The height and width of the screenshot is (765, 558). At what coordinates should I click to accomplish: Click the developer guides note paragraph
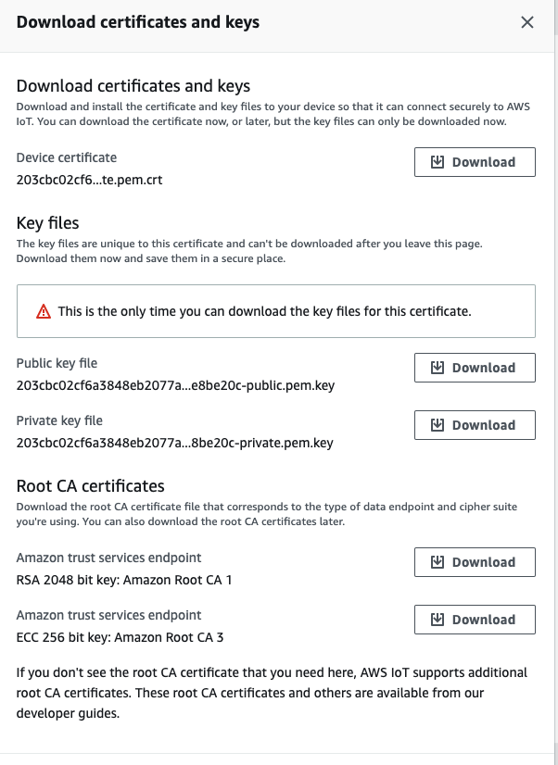(272, 693)
